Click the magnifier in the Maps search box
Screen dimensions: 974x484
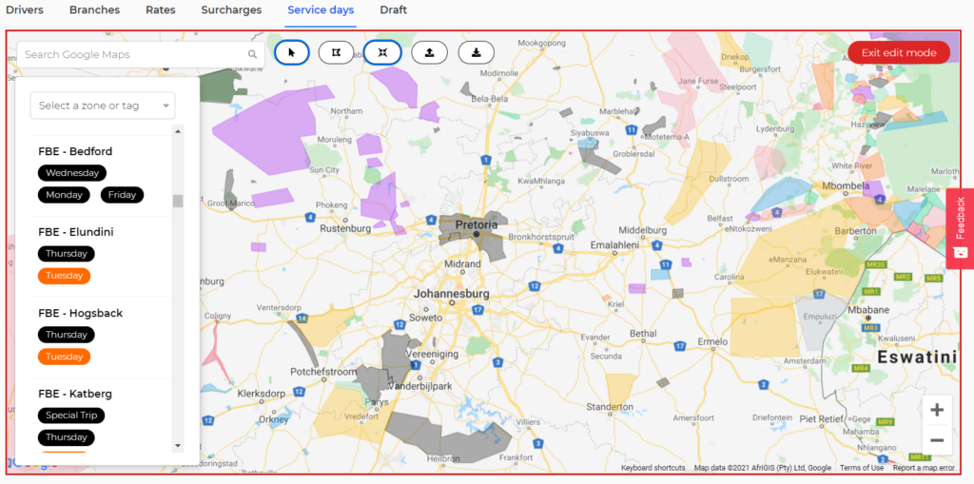pyautogui.click(x=252, y=54)
